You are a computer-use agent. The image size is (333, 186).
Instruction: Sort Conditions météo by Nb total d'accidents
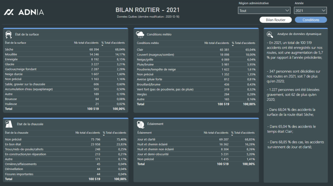point(217,43)
